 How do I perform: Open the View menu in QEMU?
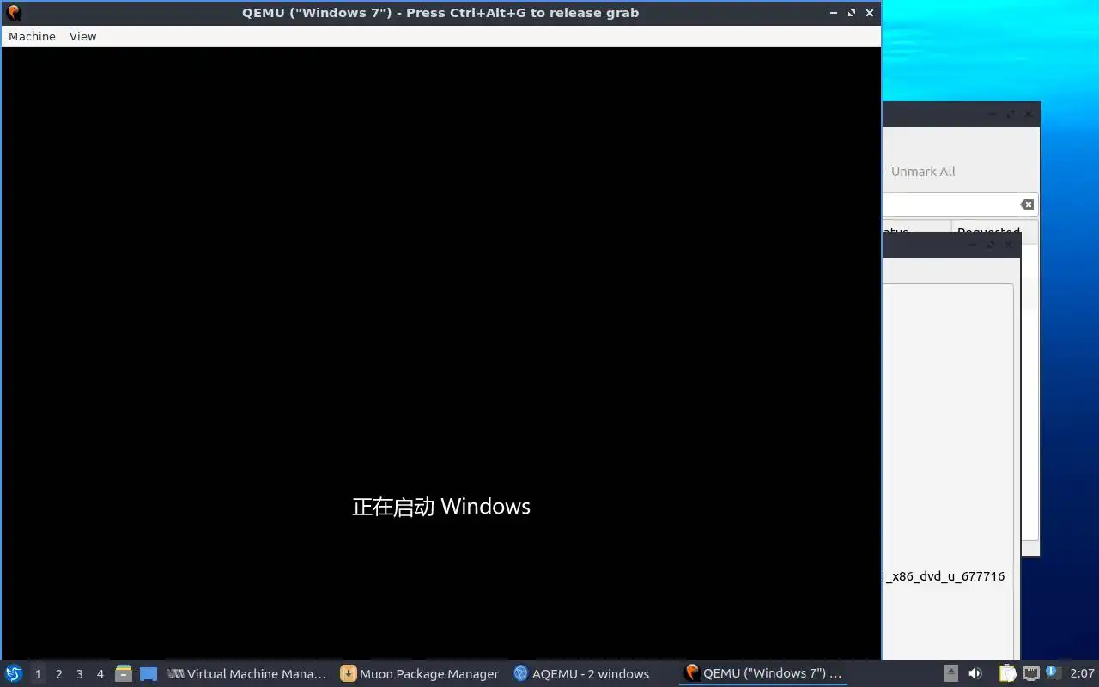82,36
